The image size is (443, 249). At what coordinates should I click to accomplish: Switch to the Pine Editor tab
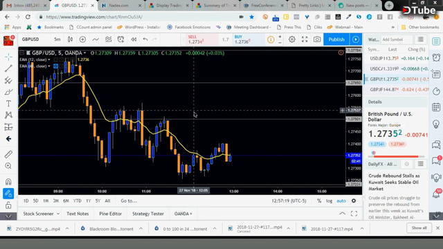pos(111,214)
